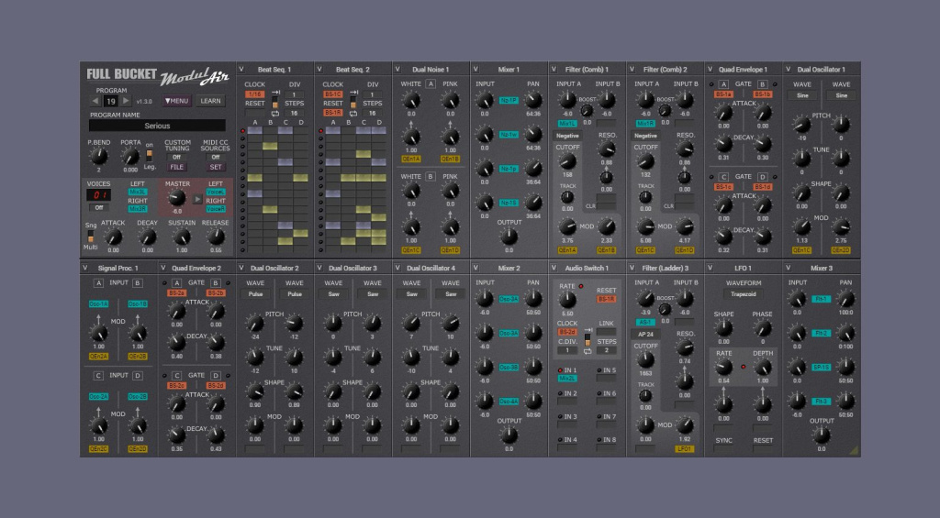Click the FILE button under Custom Tuning
Image resolution: width=940 pixels, height=518 pixels.
coord(177,167)
